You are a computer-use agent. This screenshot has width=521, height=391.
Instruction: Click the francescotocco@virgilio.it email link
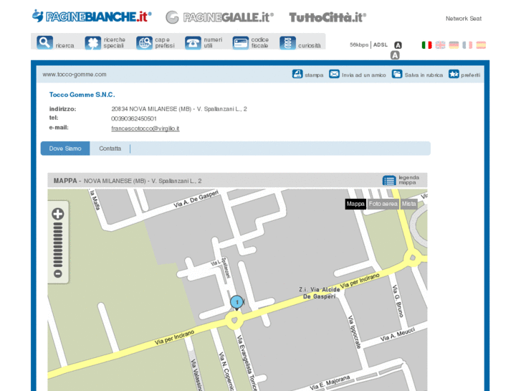pyautogui.click(x=145, y=128)
